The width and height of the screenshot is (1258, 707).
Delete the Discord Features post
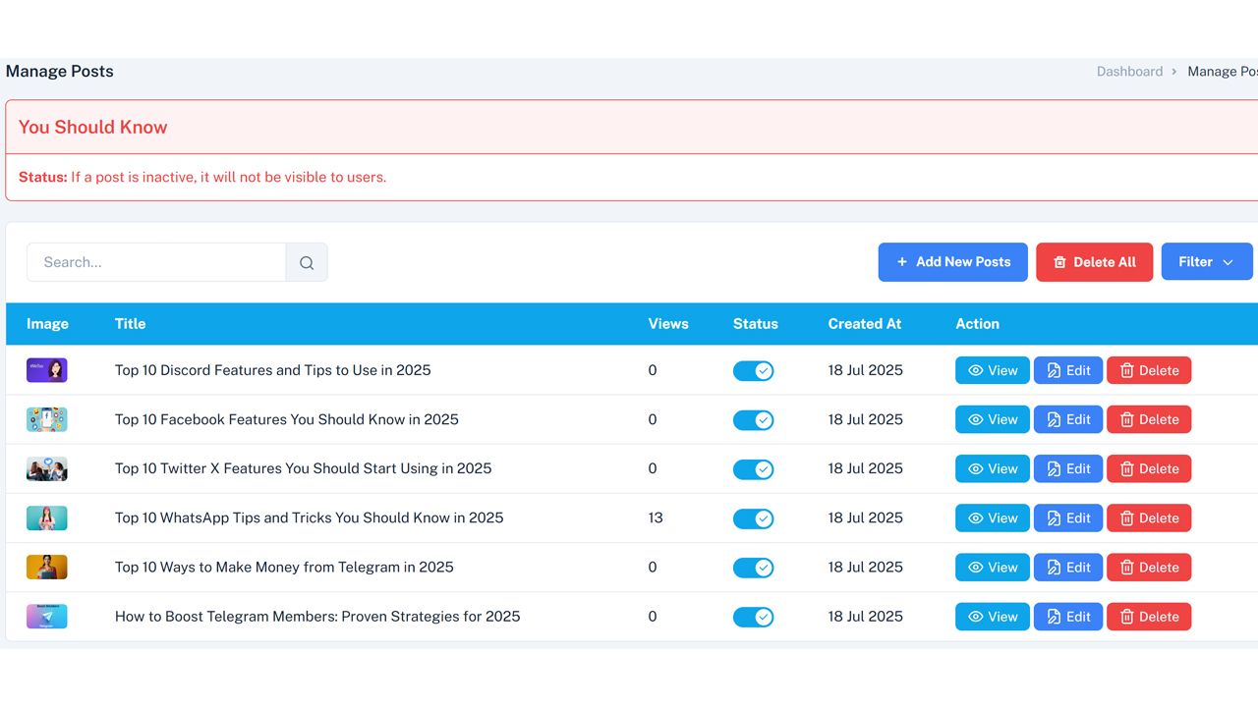(1148, 370)
